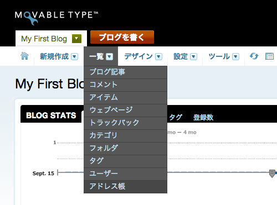
Task: Select ブログ記事 from the list menu
Action: click(x=125, y=72)
